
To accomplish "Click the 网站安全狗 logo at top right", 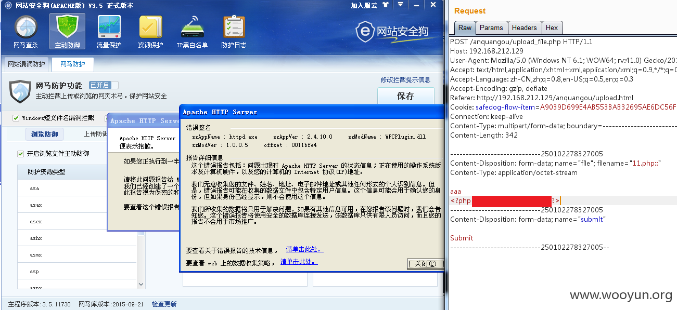I will click(392, 32).
